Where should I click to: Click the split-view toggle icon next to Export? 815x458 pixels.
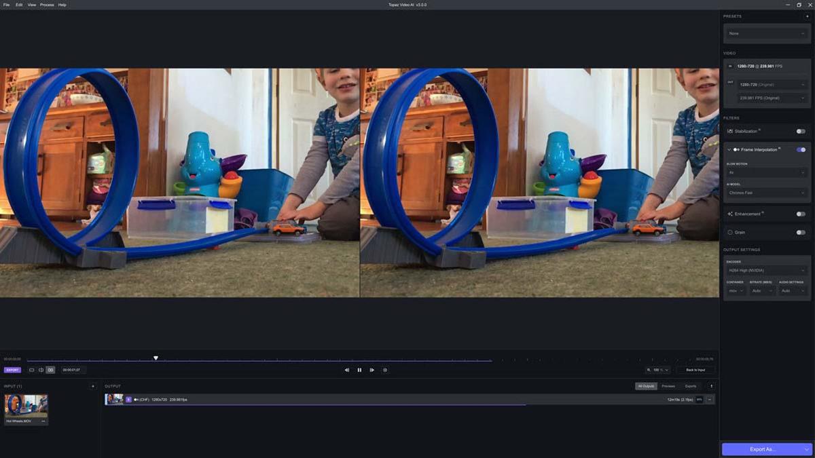click(41, 370)
